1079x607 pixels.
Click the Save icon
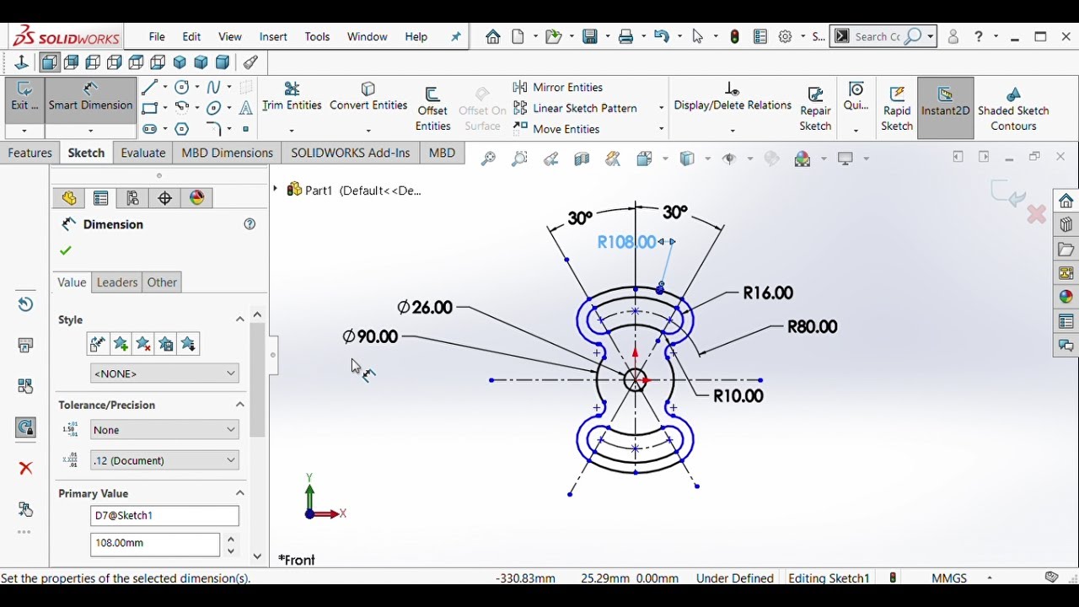coord(590,36)
